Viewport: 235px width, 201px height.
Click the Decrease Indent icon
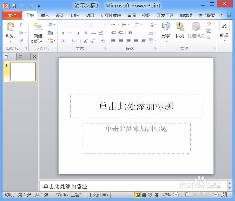[113, 33]
